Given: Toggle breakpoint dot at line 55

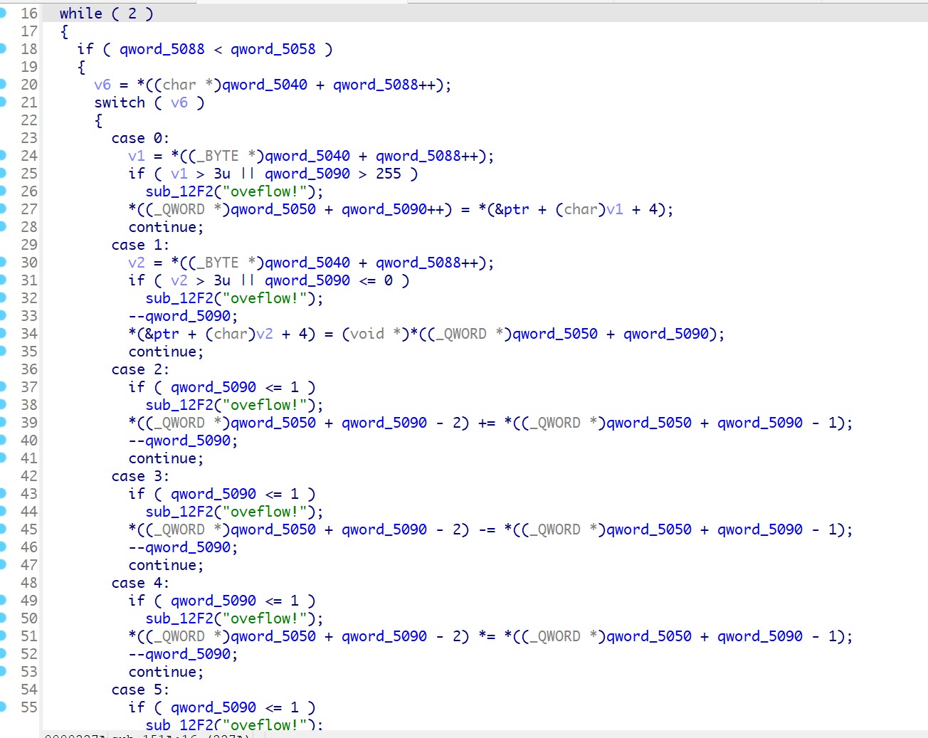Looking at the screenshot, I should point(2,707).
